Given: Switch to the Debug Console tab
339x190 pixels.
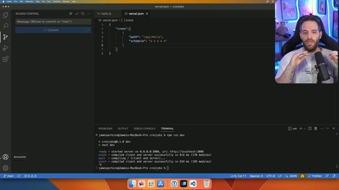Looking at the screenshot, I should [x=145, y=128].
